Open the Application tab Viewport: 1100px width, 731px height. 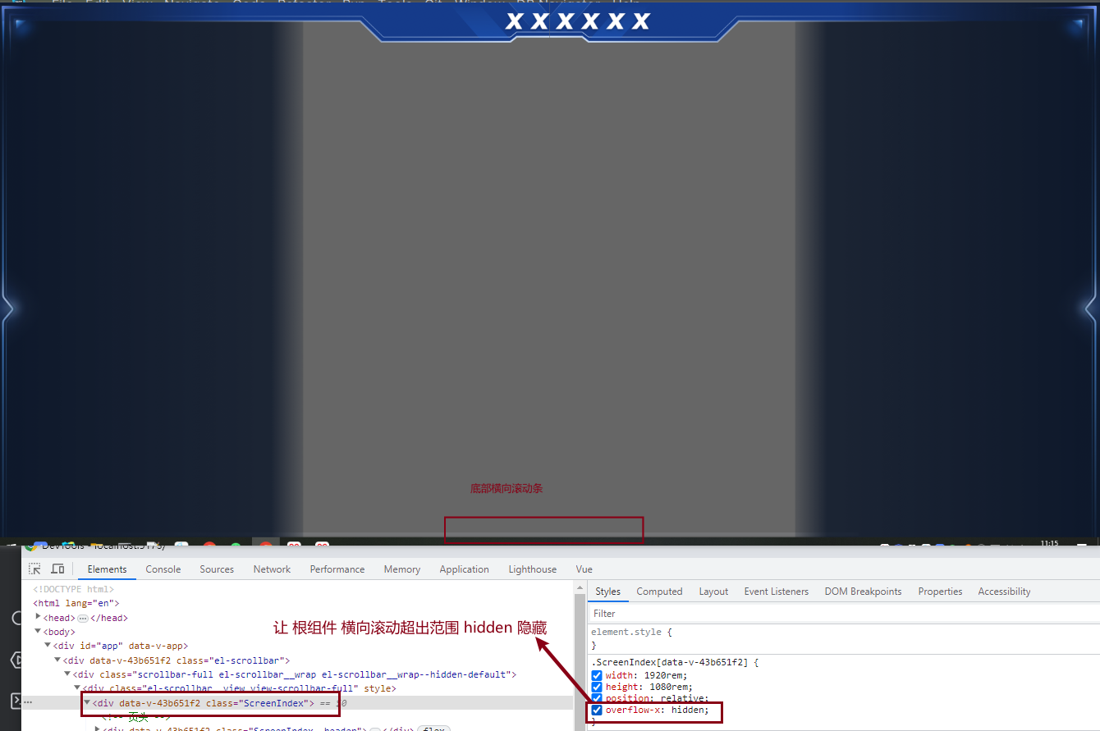coord(464,569)
